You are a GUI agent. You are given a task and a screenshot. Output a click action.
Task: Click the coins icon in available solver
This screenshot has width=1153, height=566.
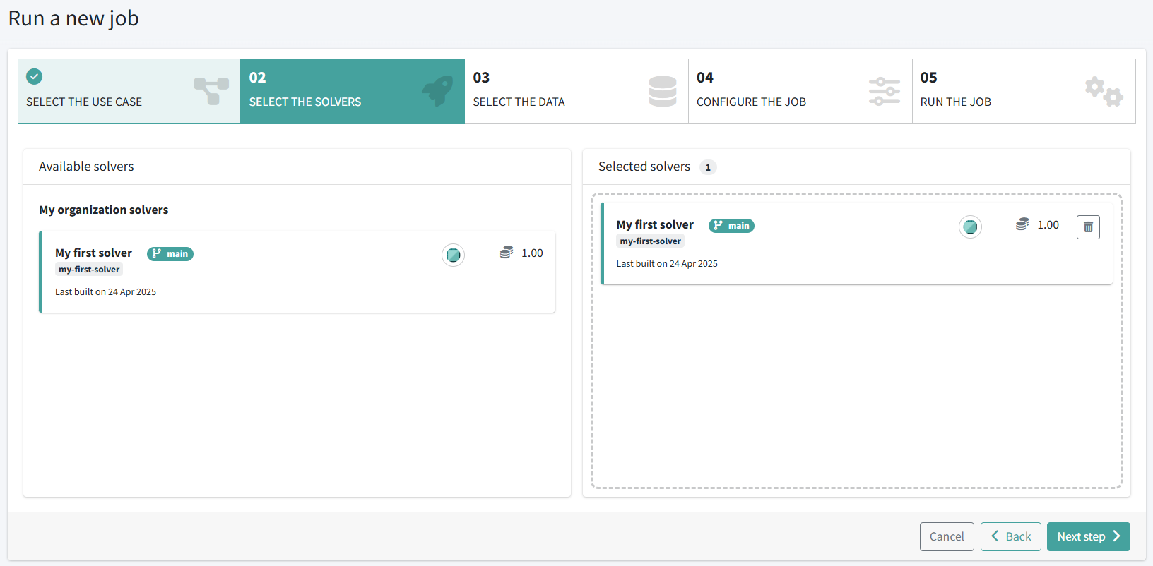tap(506, 253)
